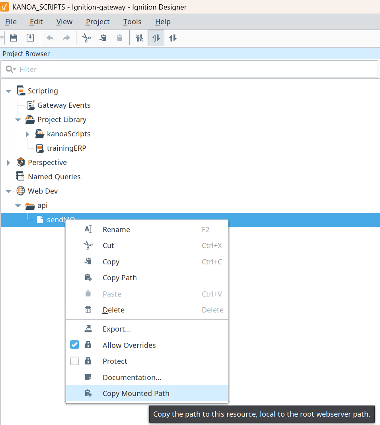The width and height of the screenshot is (380, 425).
Task: Open the Tools menu
Action: [132, 22]
